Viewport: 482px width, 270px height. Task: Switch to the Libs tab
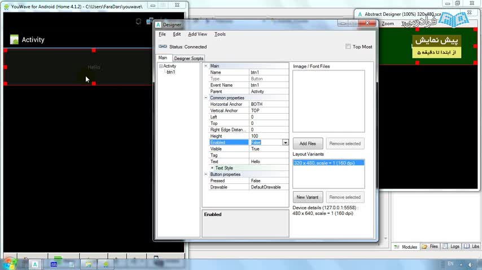(x=471, y=246)
